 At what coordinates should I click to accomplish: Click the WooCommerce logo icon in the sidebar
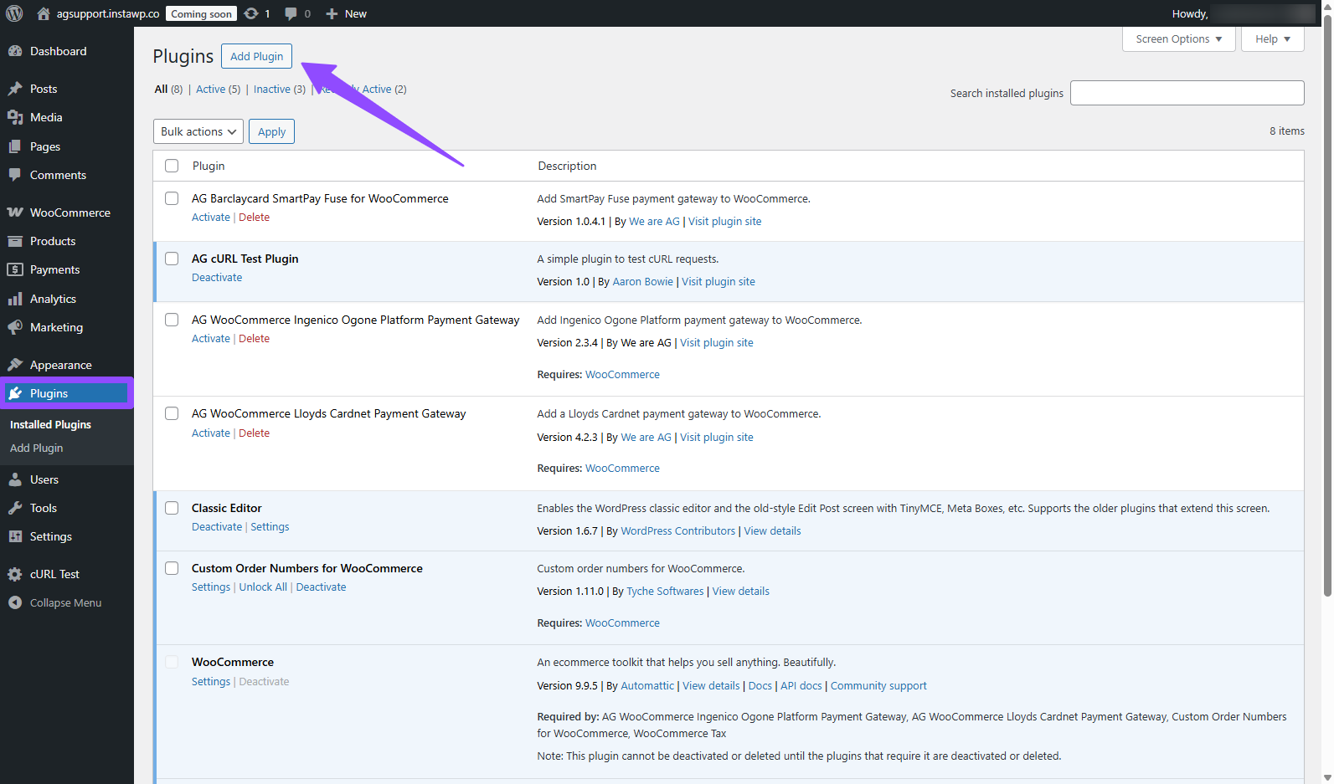[15, 213]
